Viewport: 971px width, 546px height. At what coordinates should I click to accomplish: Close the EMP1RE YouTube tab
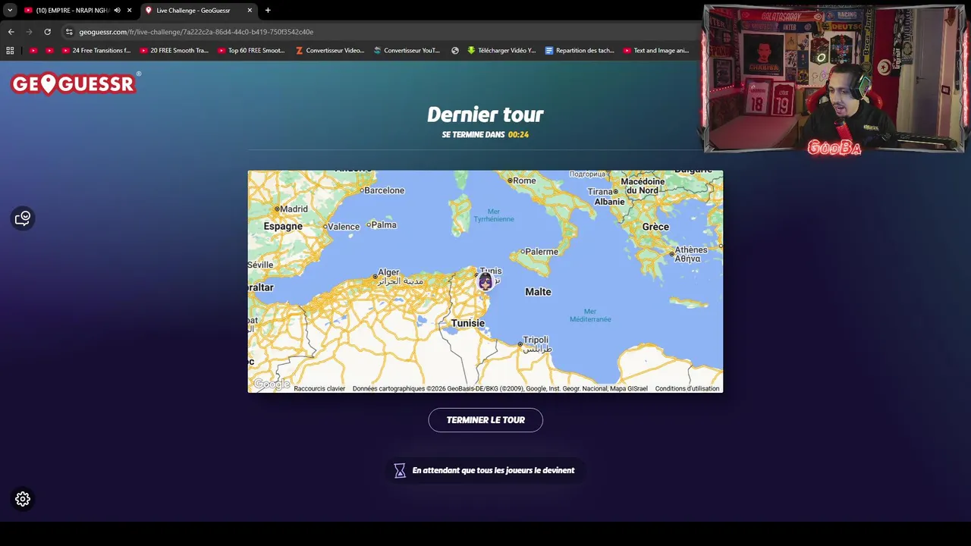[130, 11]
